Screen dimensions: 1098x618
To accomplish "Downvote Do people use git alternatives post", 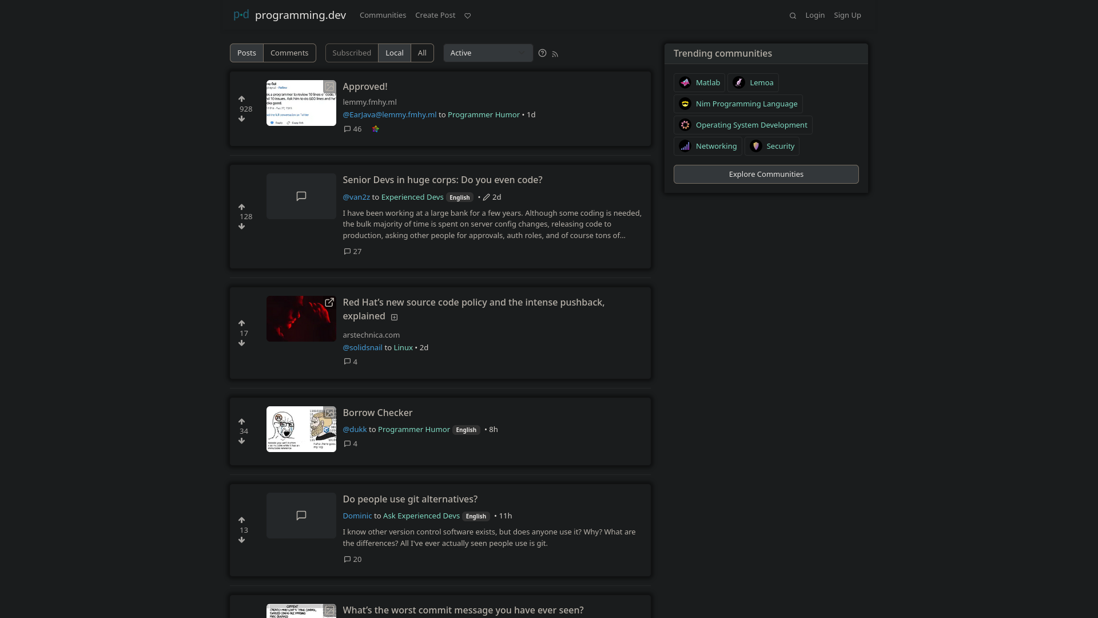I will [241, 540].
